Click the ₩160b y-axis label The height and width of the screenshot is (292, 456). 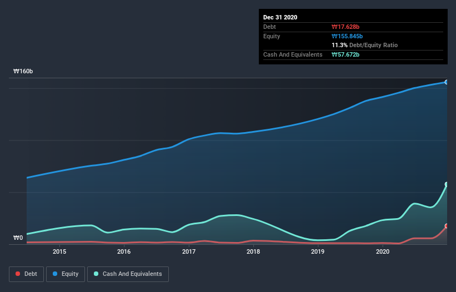[x=23, y=71]
